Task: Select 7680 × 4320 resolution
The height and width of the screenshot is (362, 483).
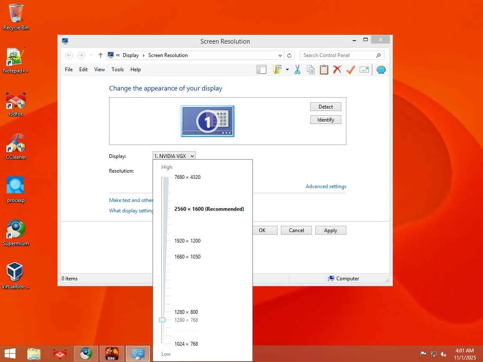Action: point(187,177)
